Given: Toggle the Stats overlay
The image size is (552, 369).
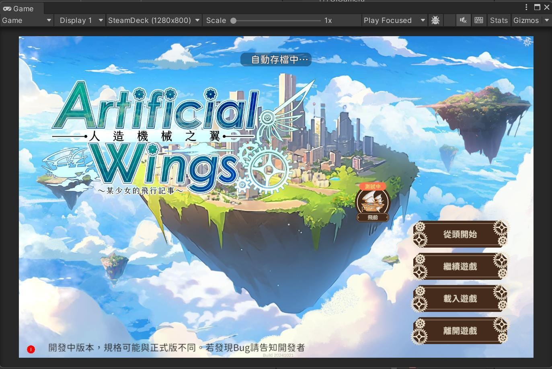Looking at the screenshot, I should coord(499,20).
